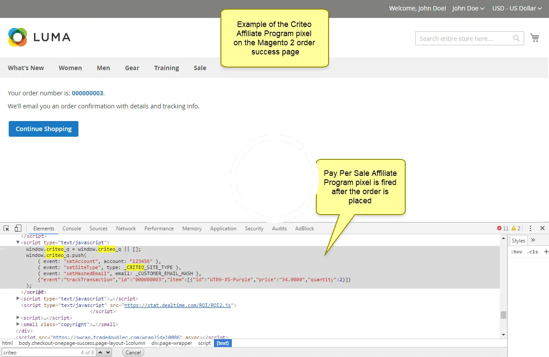The height and width of the screenshot is (357, 549).
Task: Open the shopping cart icon
Action: pyautogui.click(x=535, y=38)
